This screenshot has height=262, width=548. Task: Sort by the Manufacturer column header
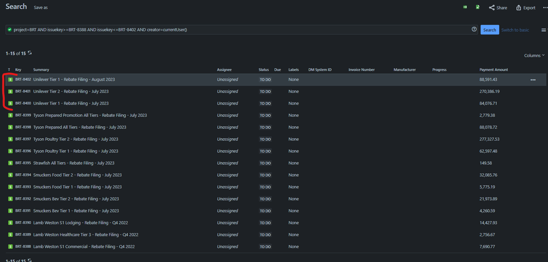(x=404, y=70)
